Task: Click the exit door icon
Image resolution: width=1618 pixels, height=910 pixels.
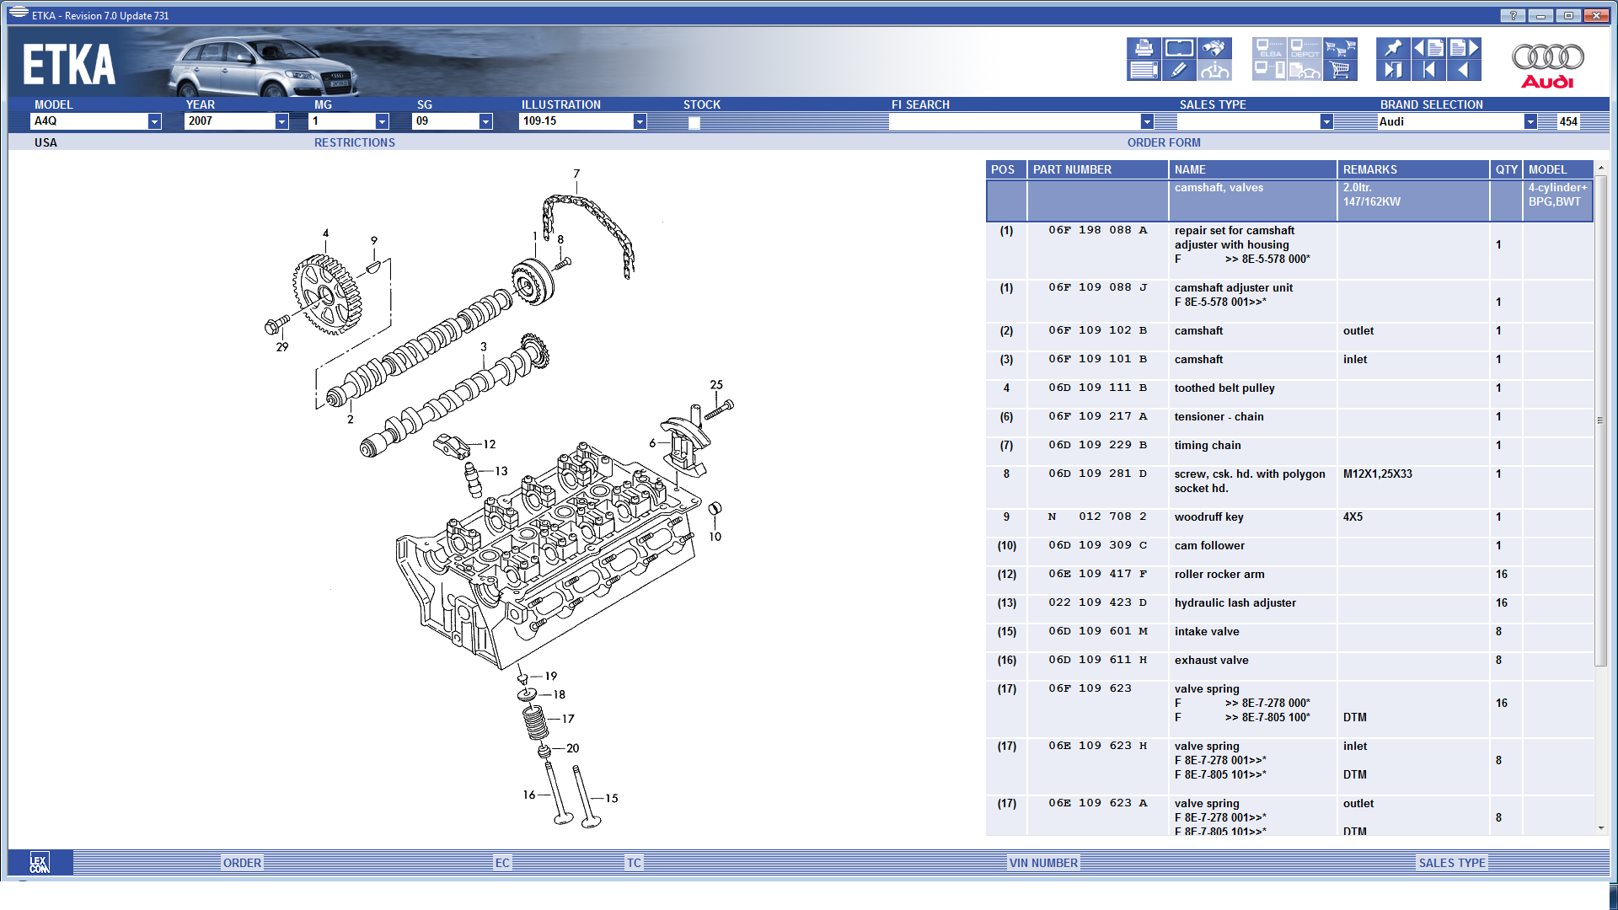Action: pyautogui.click(x=1393, y=70)
